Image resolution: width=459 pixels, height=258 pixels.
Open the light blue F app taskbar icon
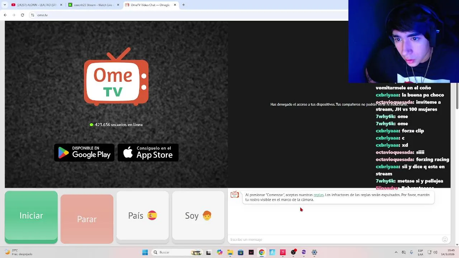[x=272, y=252]
